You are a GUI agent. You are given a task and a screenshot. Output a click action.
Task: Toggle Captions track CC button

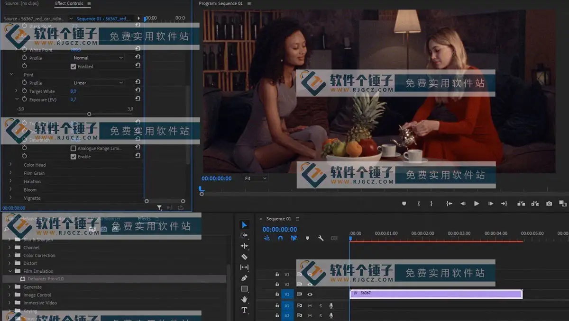click(334, 238)
